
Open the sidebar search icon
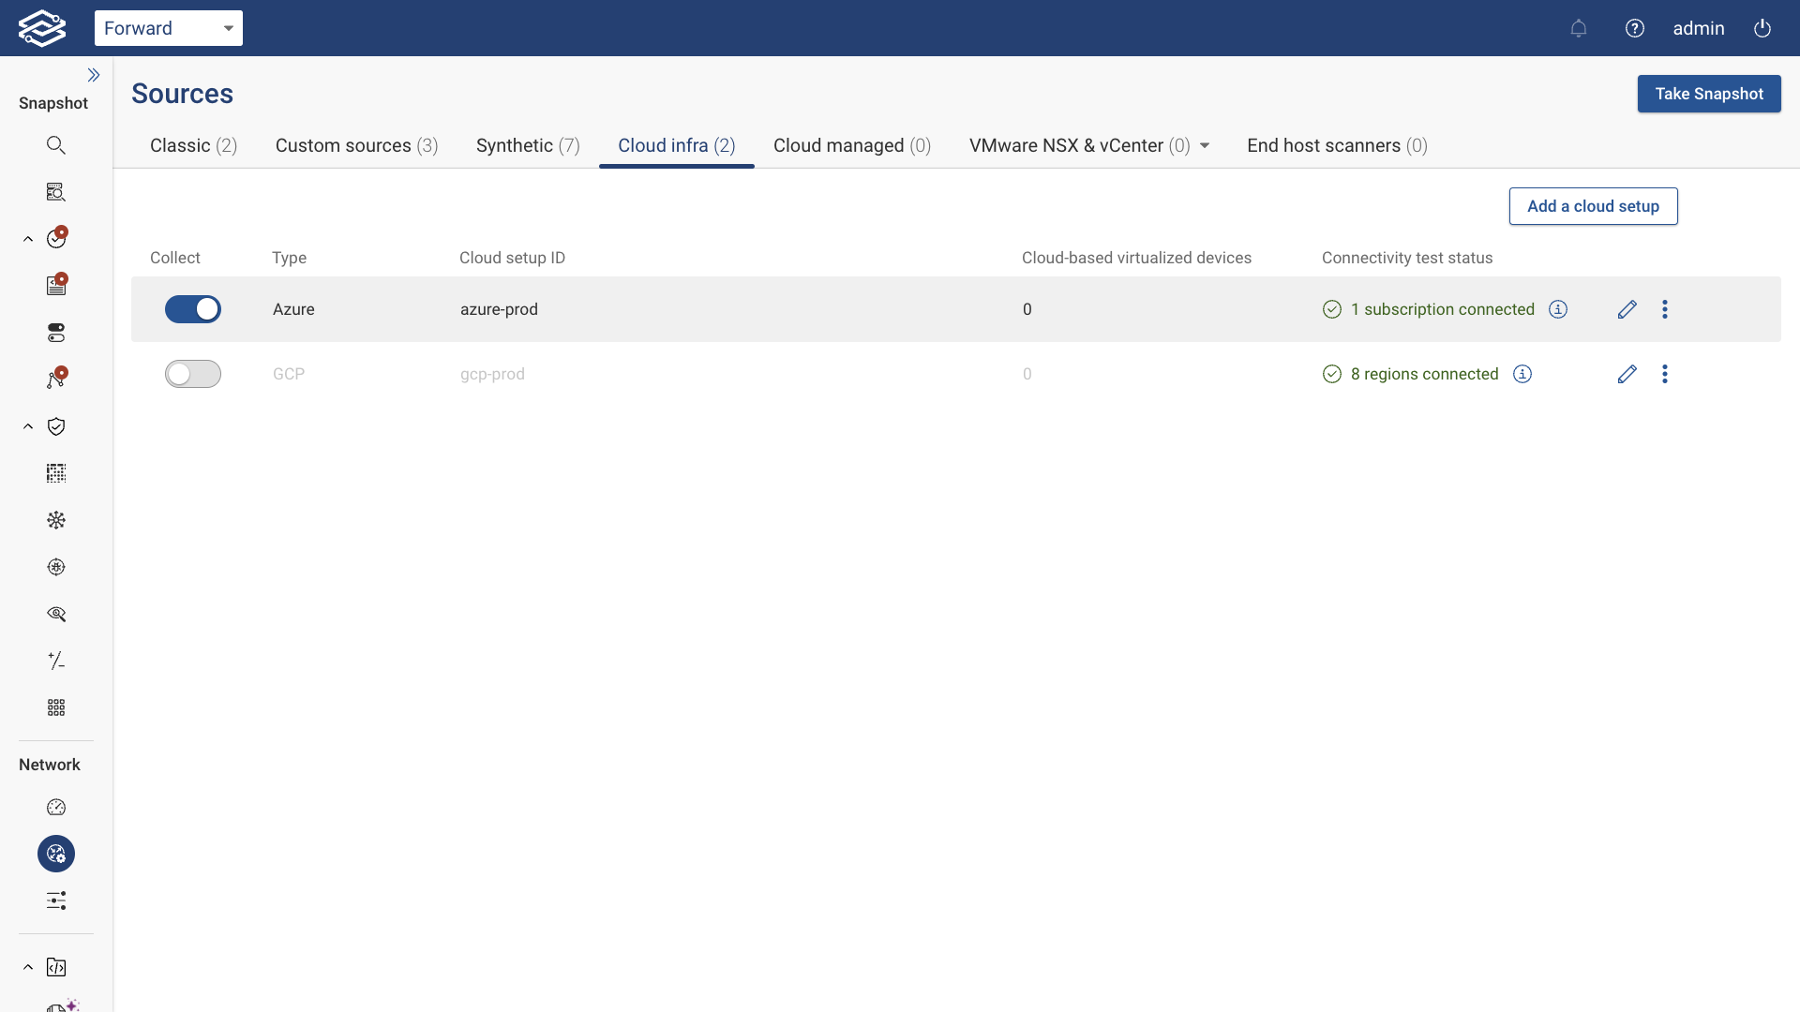click(56, 144)
